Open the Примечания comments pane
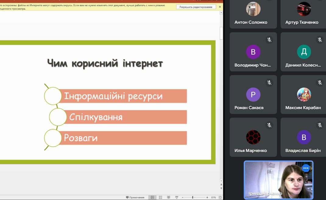 pos(135,197)
